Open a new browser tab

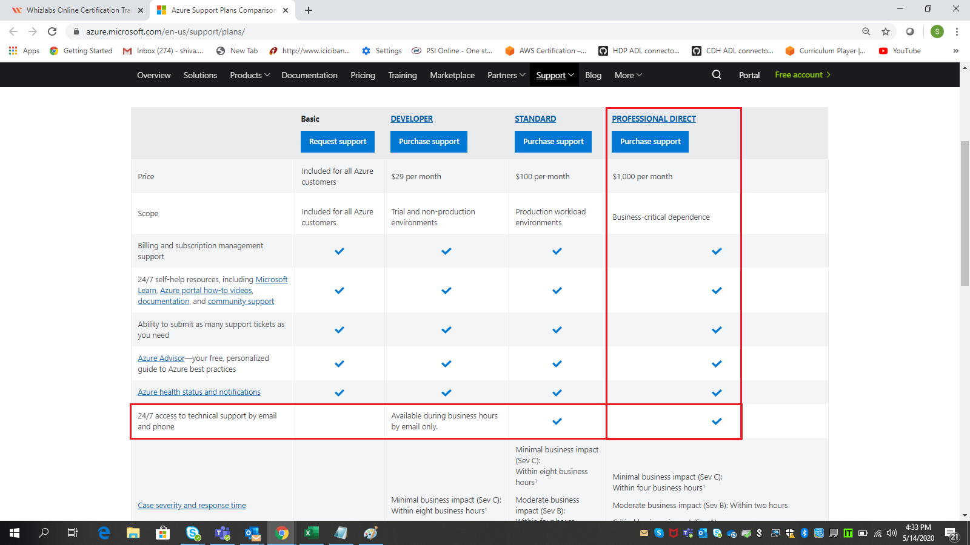pos(309,10)
